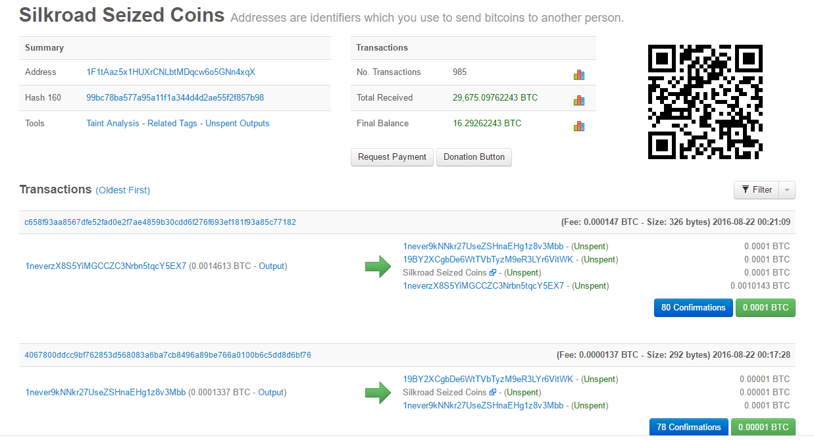
Task: Open external link icon in the second transaction
Action: 492,392
